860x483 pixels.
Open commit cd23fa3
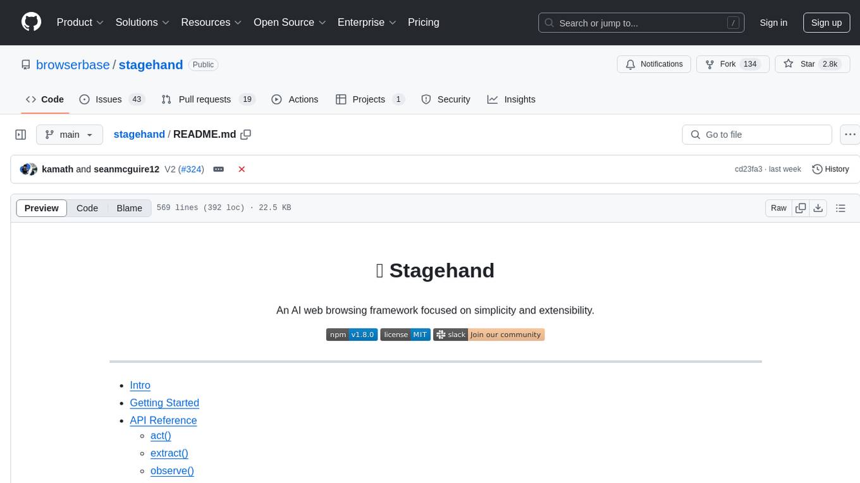click(749, 169)
